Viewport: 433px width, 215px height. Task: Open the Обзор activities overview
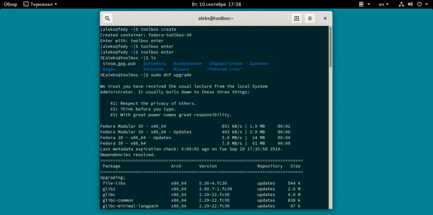click(x=11, y=4)
